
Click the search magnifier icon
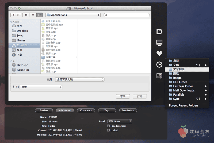click(x=106, y=15)
